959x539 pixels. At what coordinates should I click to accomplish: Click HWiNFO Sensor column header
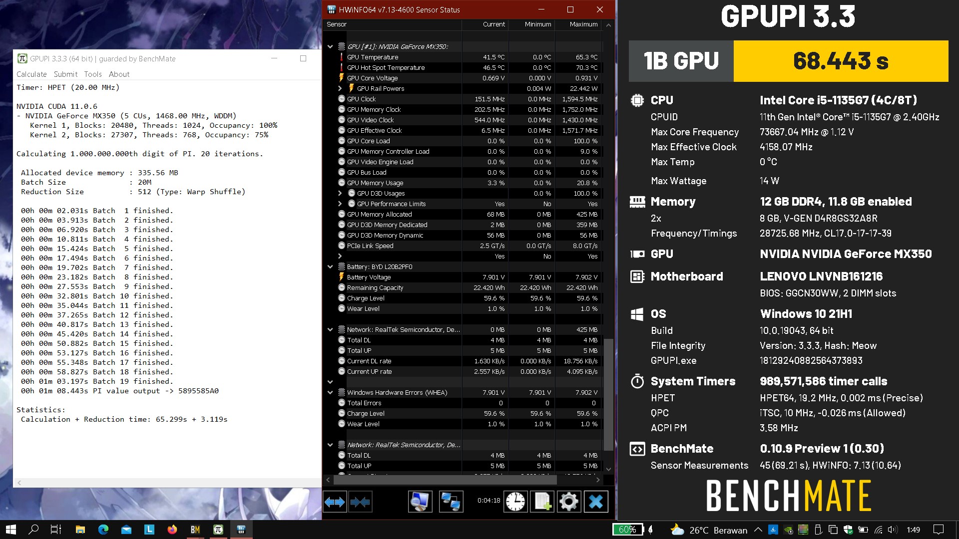393,24
